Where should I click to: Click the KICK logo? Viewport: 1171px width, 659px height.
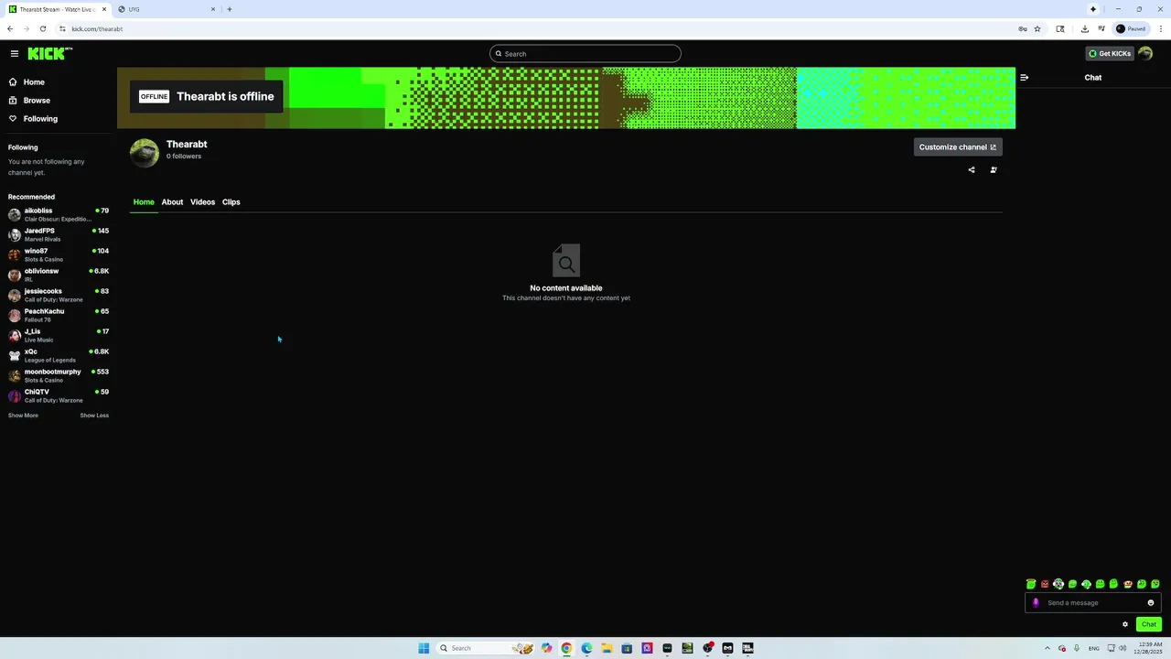click(49, 54)
